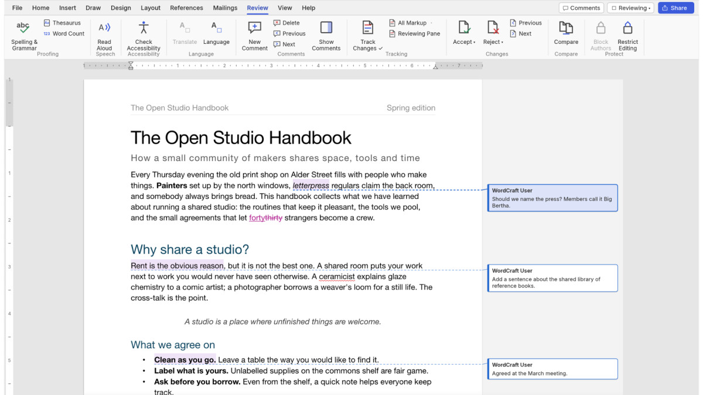Viewport: 703px width, 395px height.
Task: Run the Spelling & Grammar check
Action: coord(24,36)
